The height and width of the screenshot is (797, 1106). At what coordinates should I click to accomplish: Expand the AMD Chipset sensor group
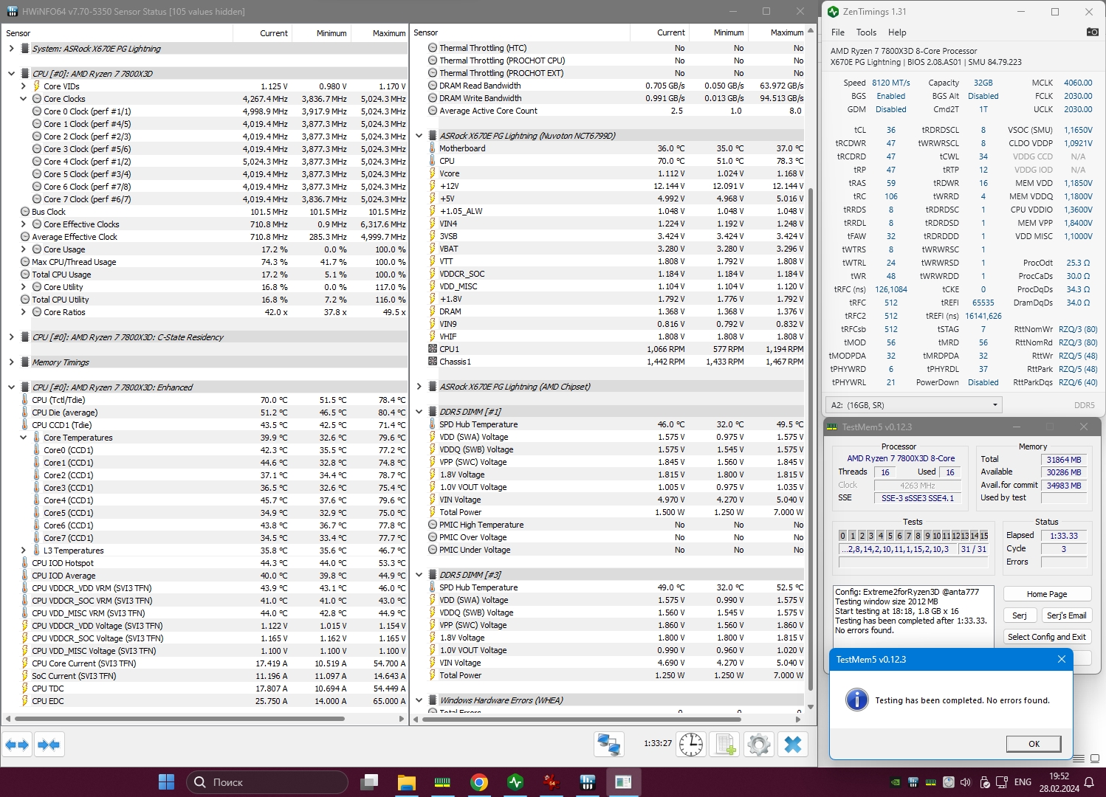pos(419,387)
